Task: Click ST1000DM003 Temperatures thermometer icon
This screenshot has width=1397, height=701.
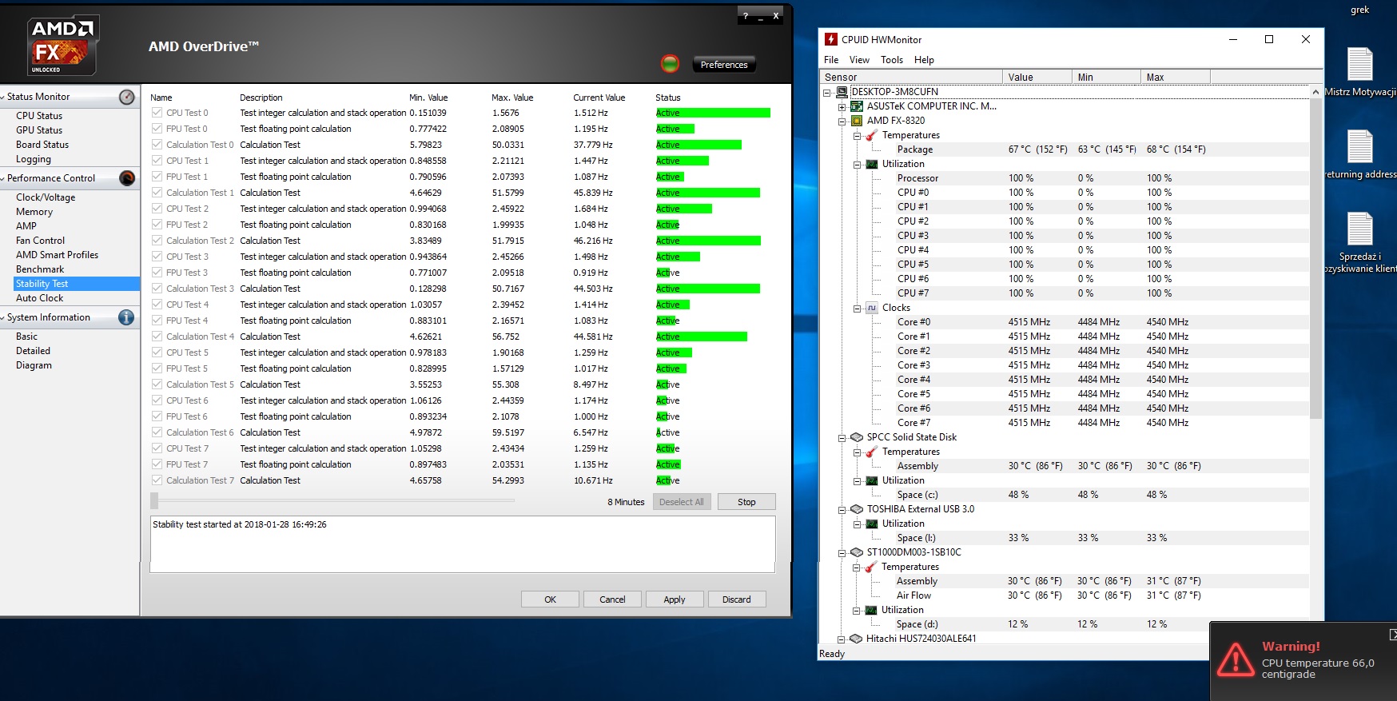Action: click(x=871, y=567)
